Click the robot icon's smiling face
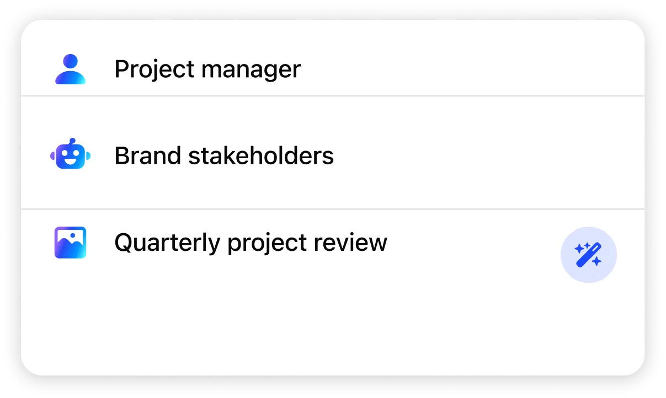666x398 pixels. (70, 157)
